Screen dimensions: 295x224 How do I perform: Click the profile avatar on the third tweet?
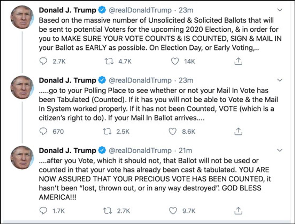click(22, 157)
